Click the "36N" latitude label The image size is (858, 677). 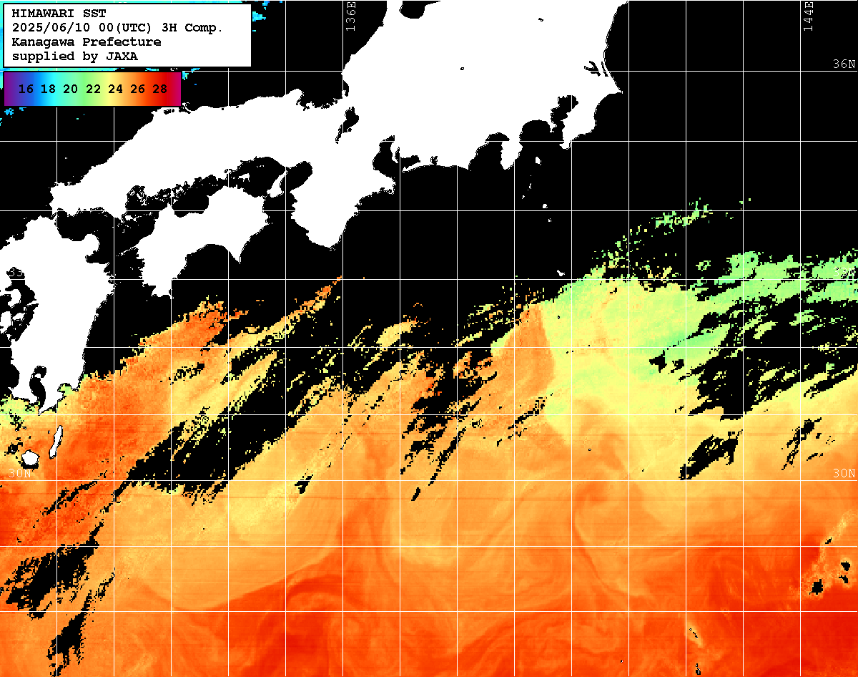[x=844, y=64]
